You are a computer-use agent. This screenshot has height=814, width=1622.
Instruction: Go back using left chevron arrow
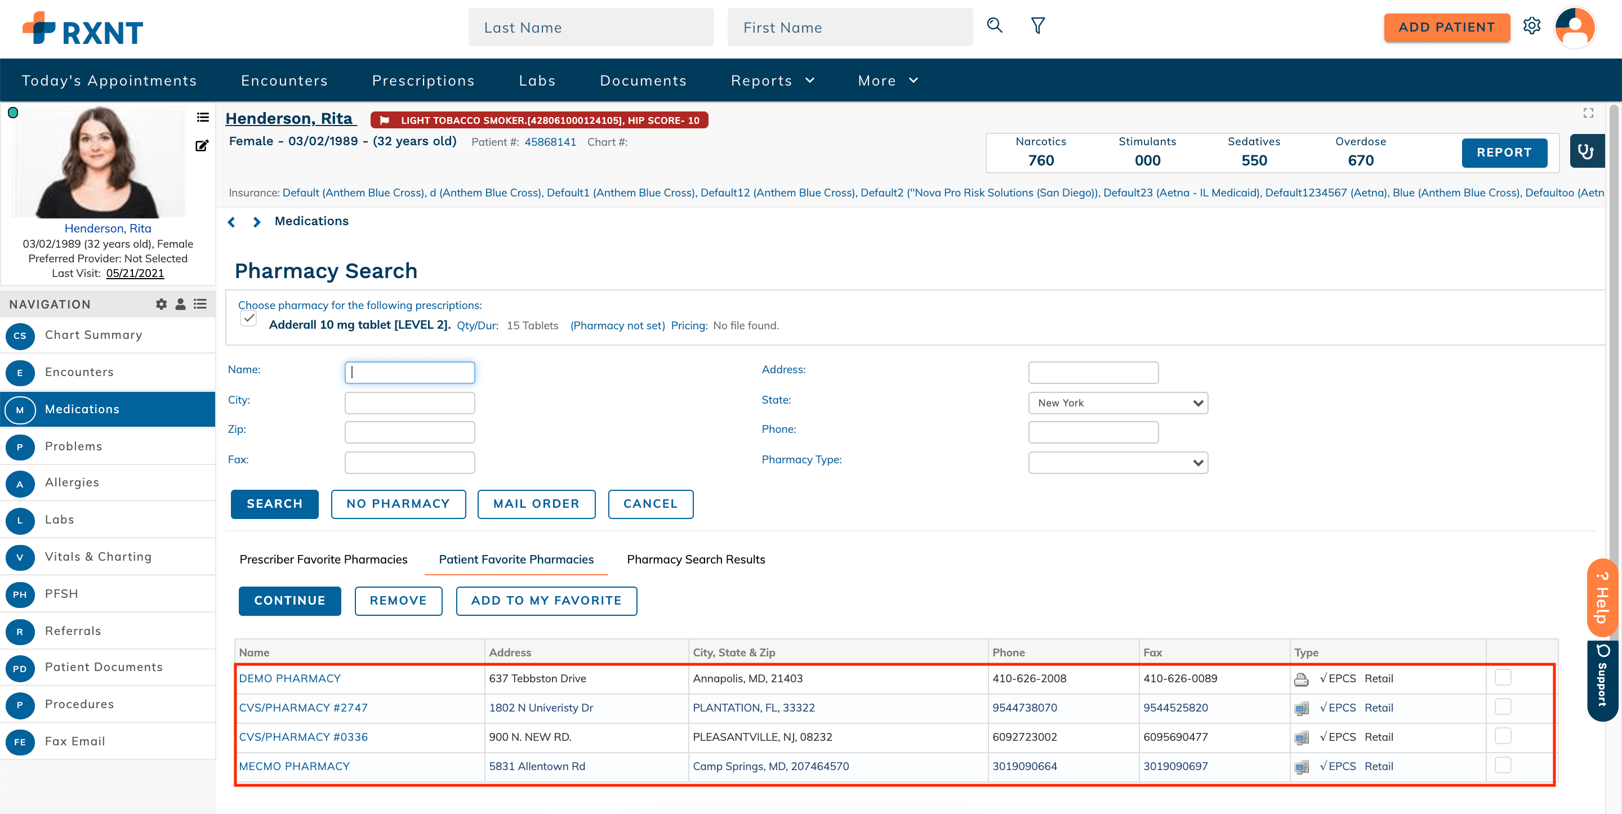tap(231, 222)
